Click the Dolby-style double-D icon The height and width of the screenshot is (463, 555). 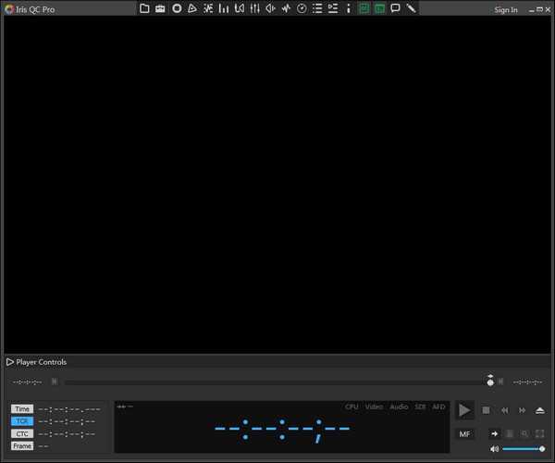[240, 8]
